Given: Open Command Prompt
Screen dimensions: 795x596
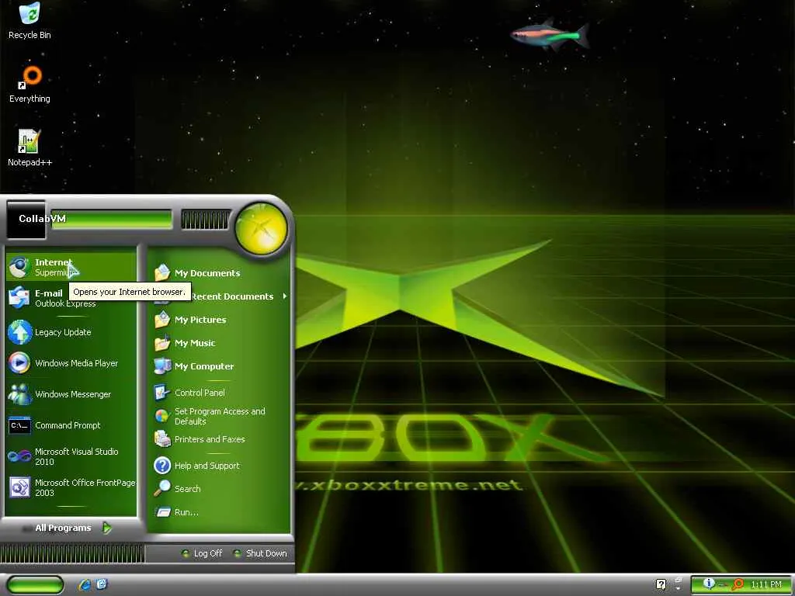Looking at the screenshot, I should point(71,425).
